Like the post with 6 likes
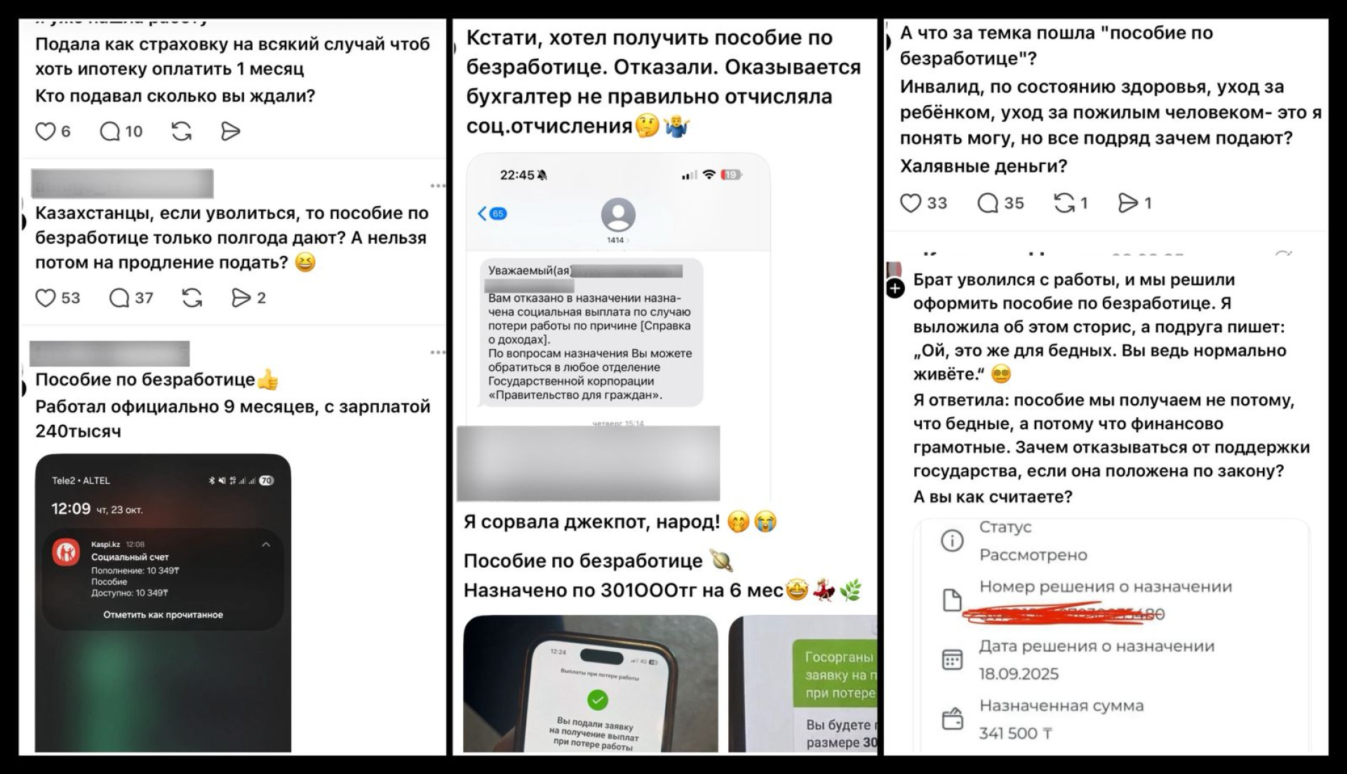The width and height of the screenshot is (1347, 774). point(46,131)
